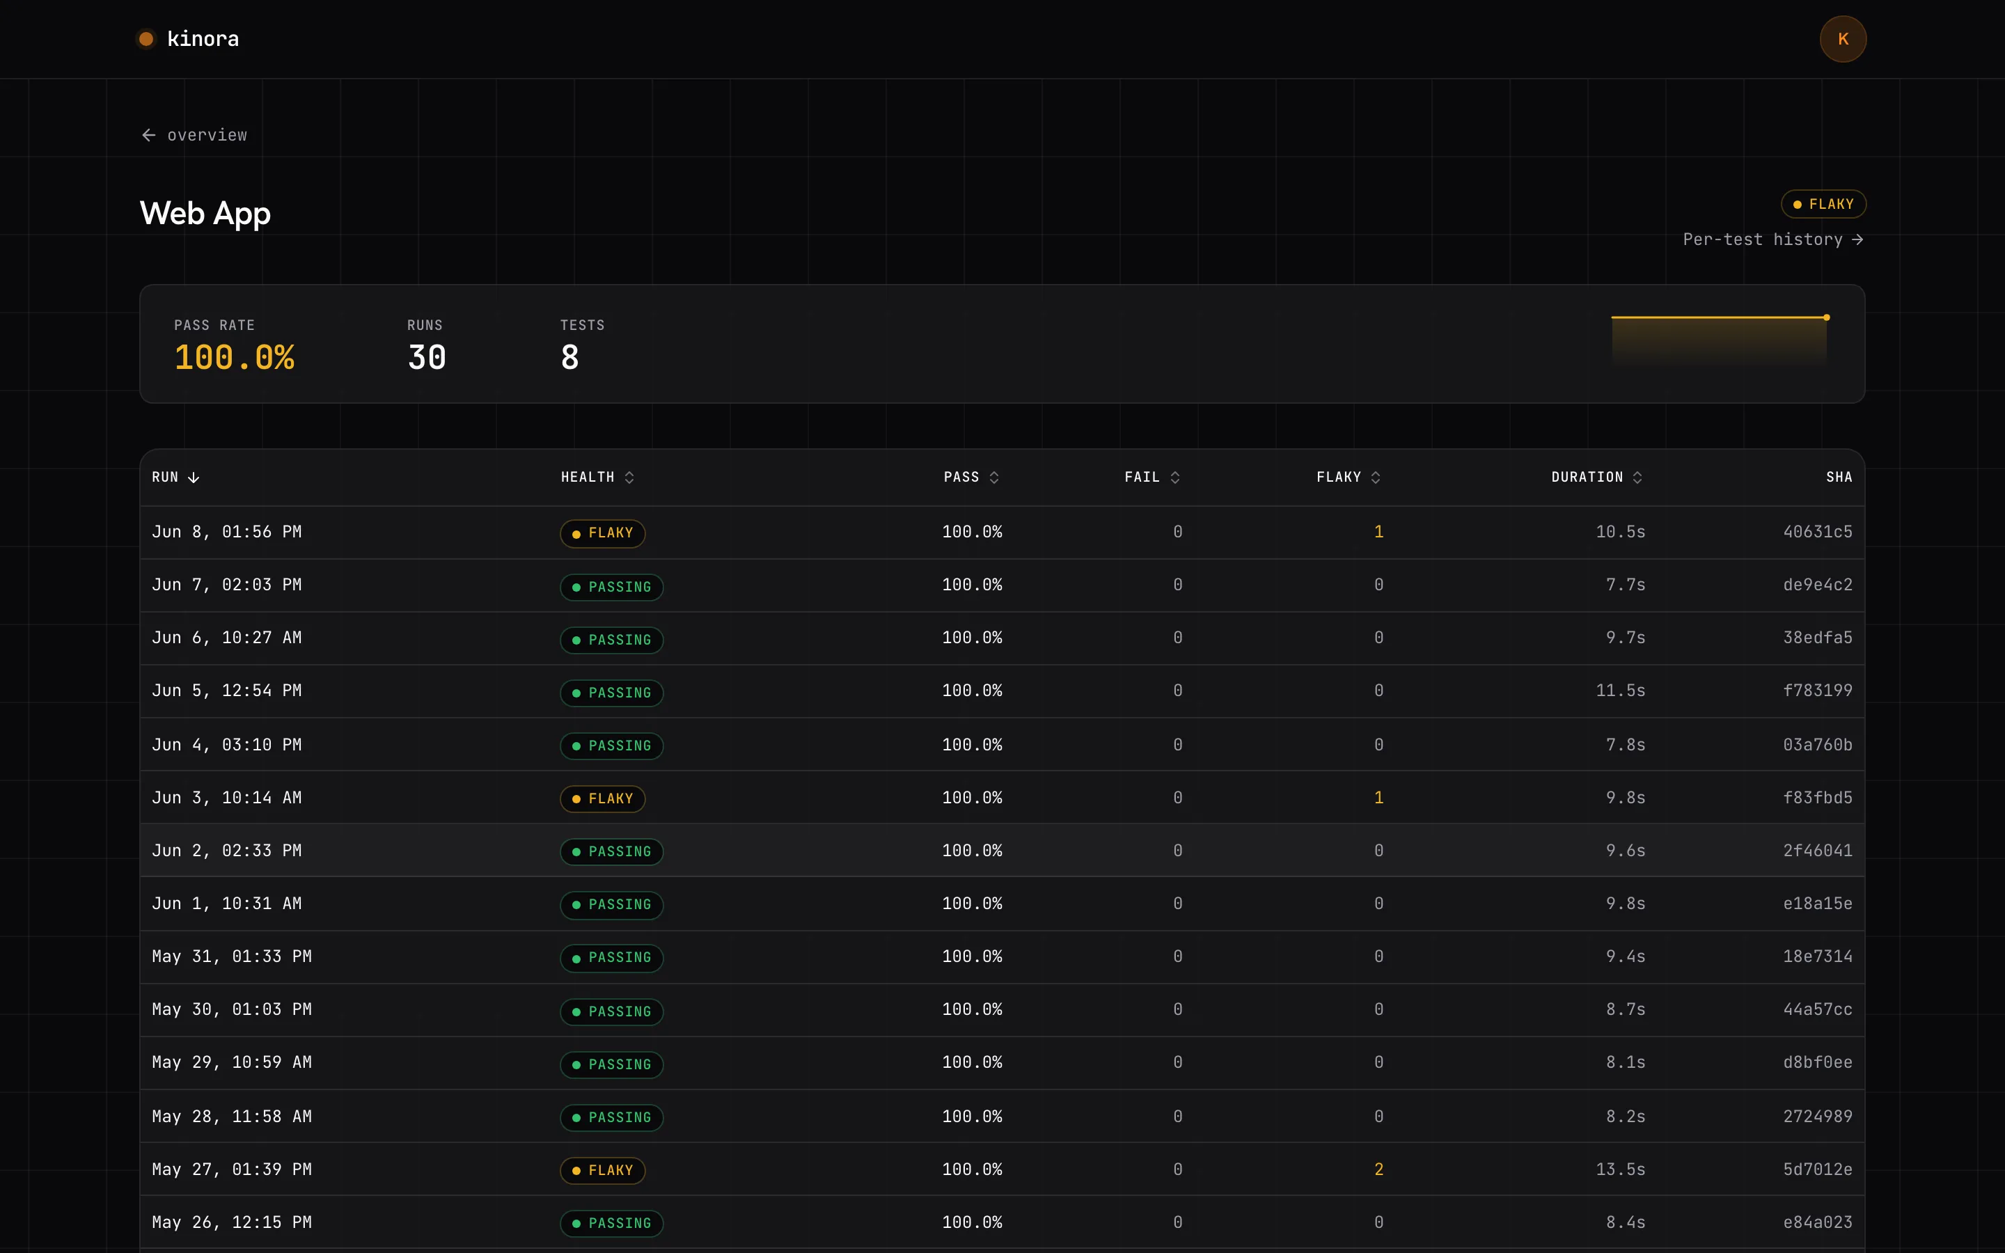Open the Jun 1, 10:31 AM run
Screen dimensions: 2005x1253
tap(1002, 904)
